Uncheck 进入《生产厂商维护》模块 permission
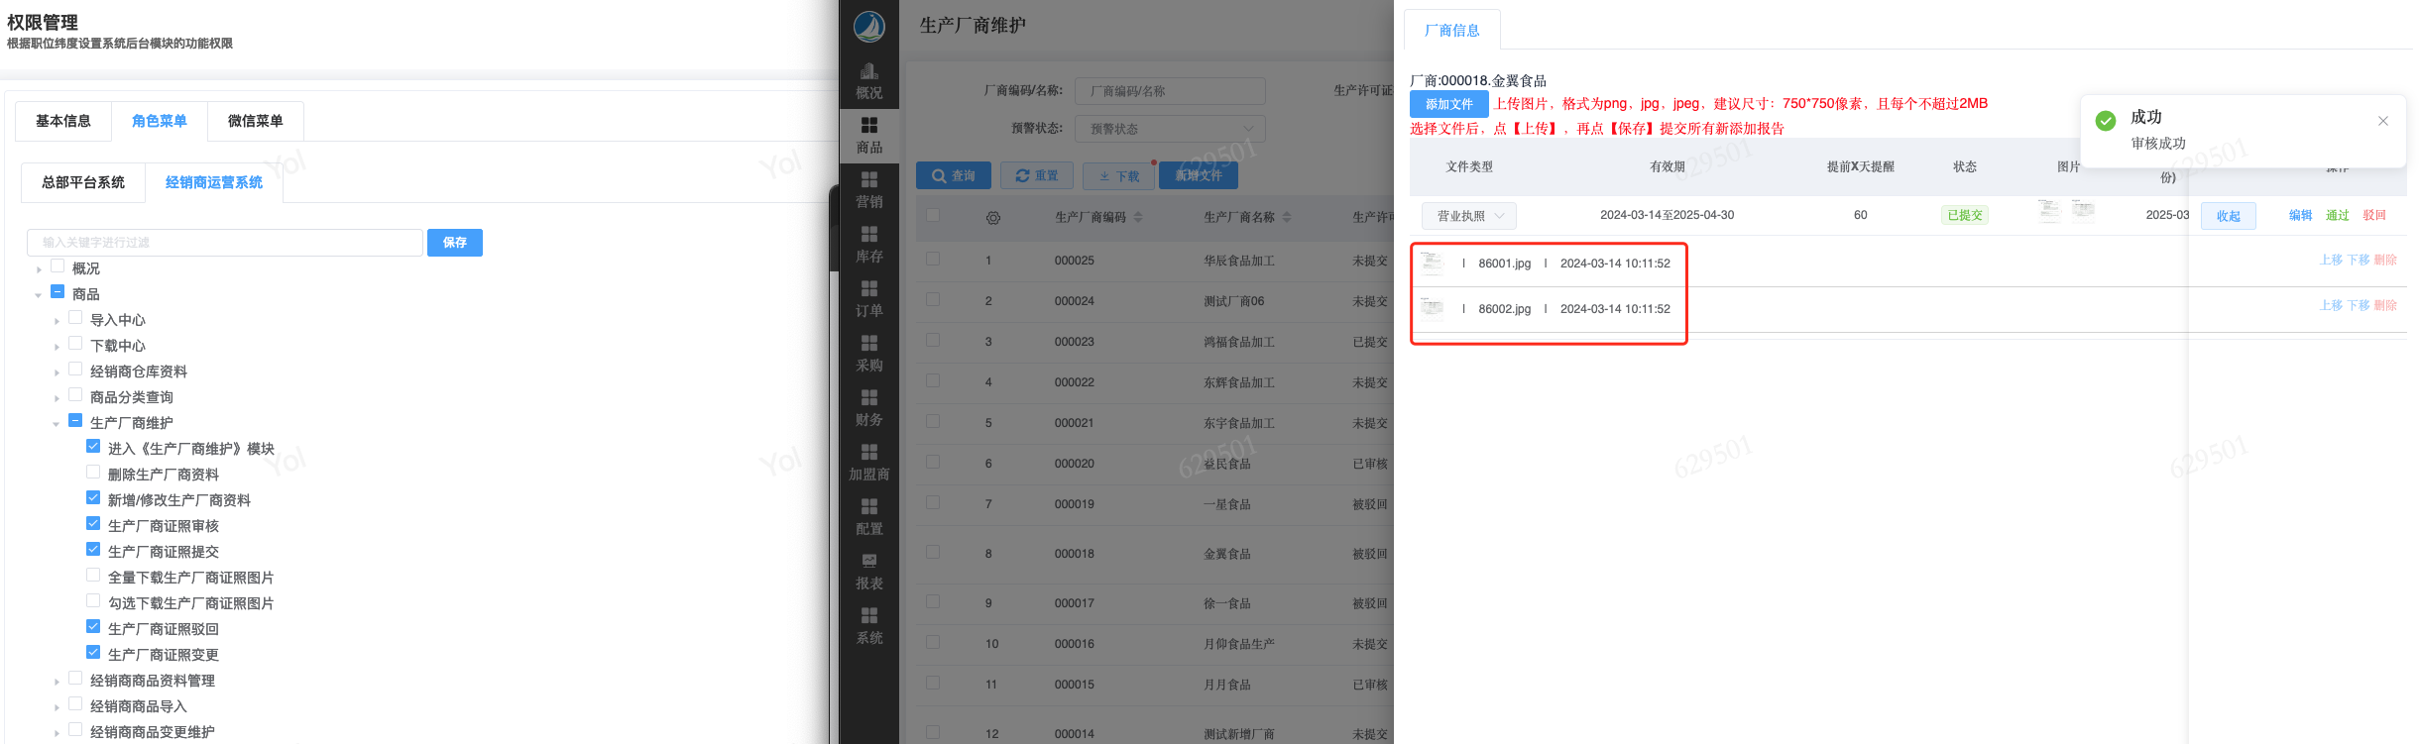Screen dimensions: 2419x744 click(x=93, y=447)
